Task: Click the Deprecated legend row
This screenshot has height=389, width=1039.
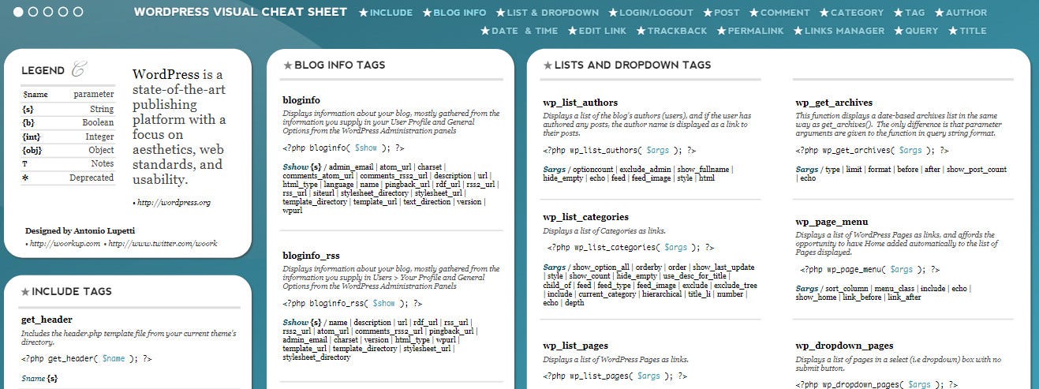Action: point(68,178)
